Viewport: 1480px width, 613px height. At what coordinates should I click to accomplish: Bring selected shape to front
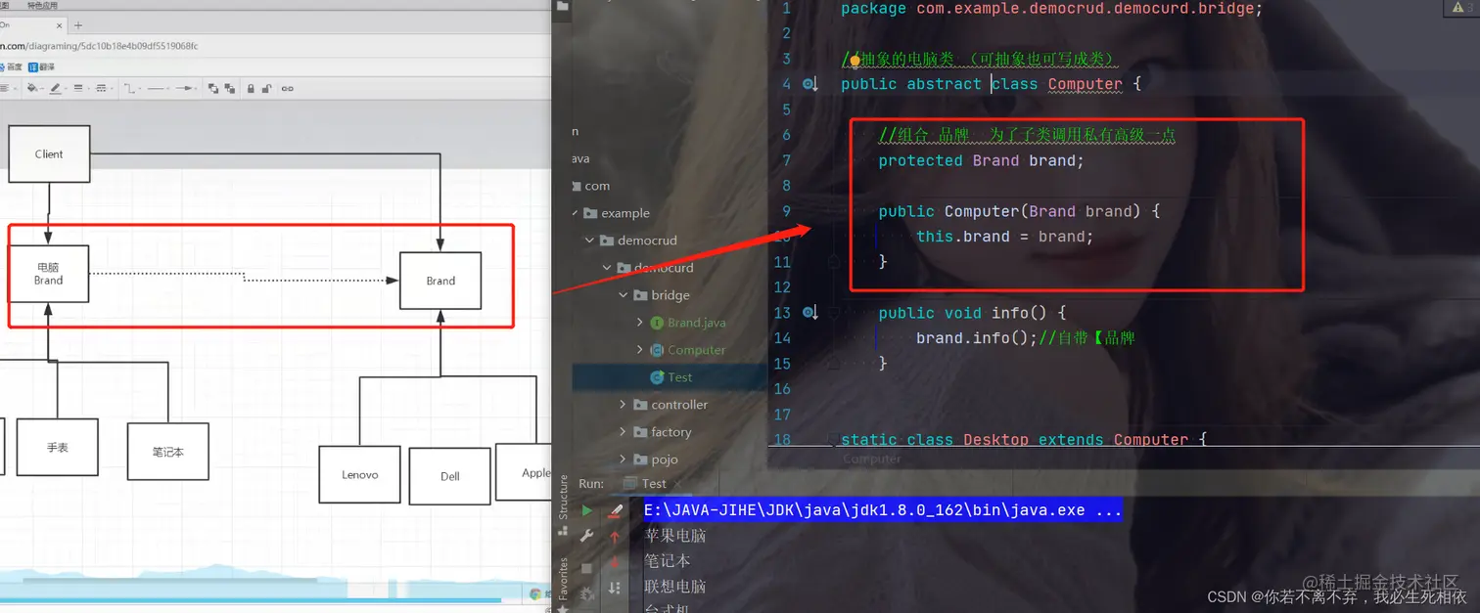point(213,88)
